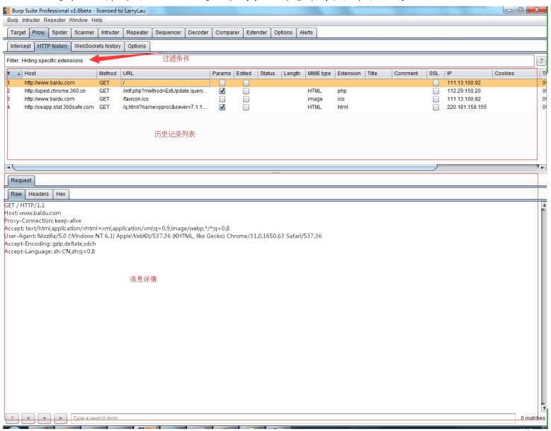
Task: Open the Intruder menu in menu bar
Action: tap(31, 20)
